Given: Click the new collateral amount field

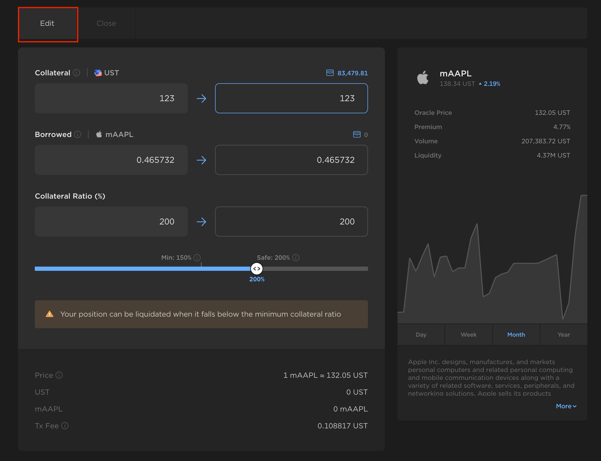Looking at the screenshot, I should pyautogui.click(x=291, y=98).
